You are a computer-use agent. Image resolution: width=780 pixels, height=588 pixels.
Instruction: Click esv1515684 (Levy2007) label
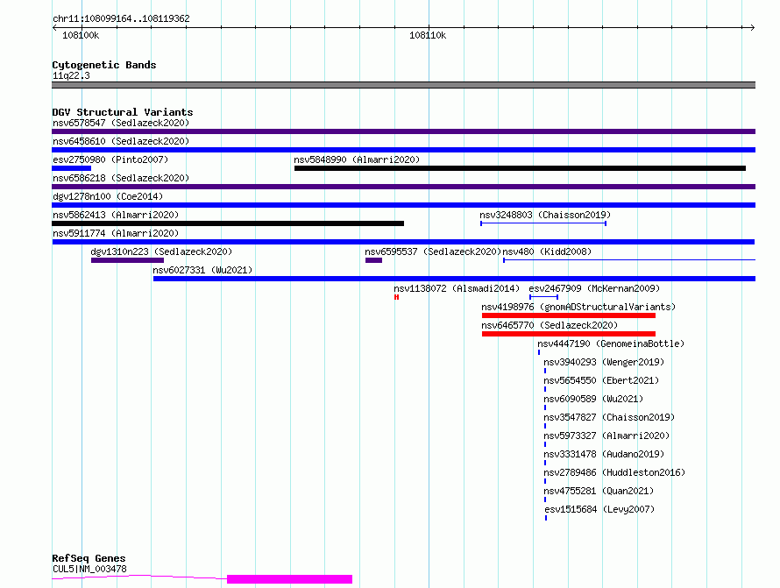point(600,509)
